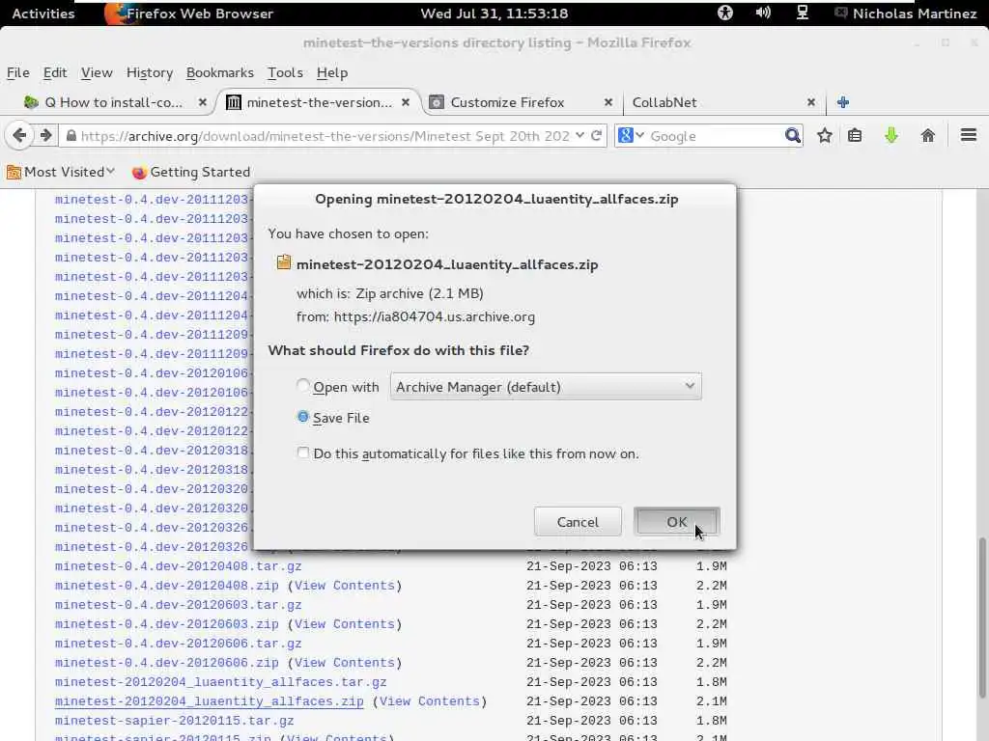Click the Activities button in top bar
The height and width of the screenshot is (741, 989).
tap(42, 14)
